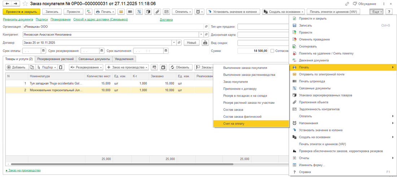Click the envelope icon to send by email
Screen dimensions: 397x177
click(x=121, y=12)
